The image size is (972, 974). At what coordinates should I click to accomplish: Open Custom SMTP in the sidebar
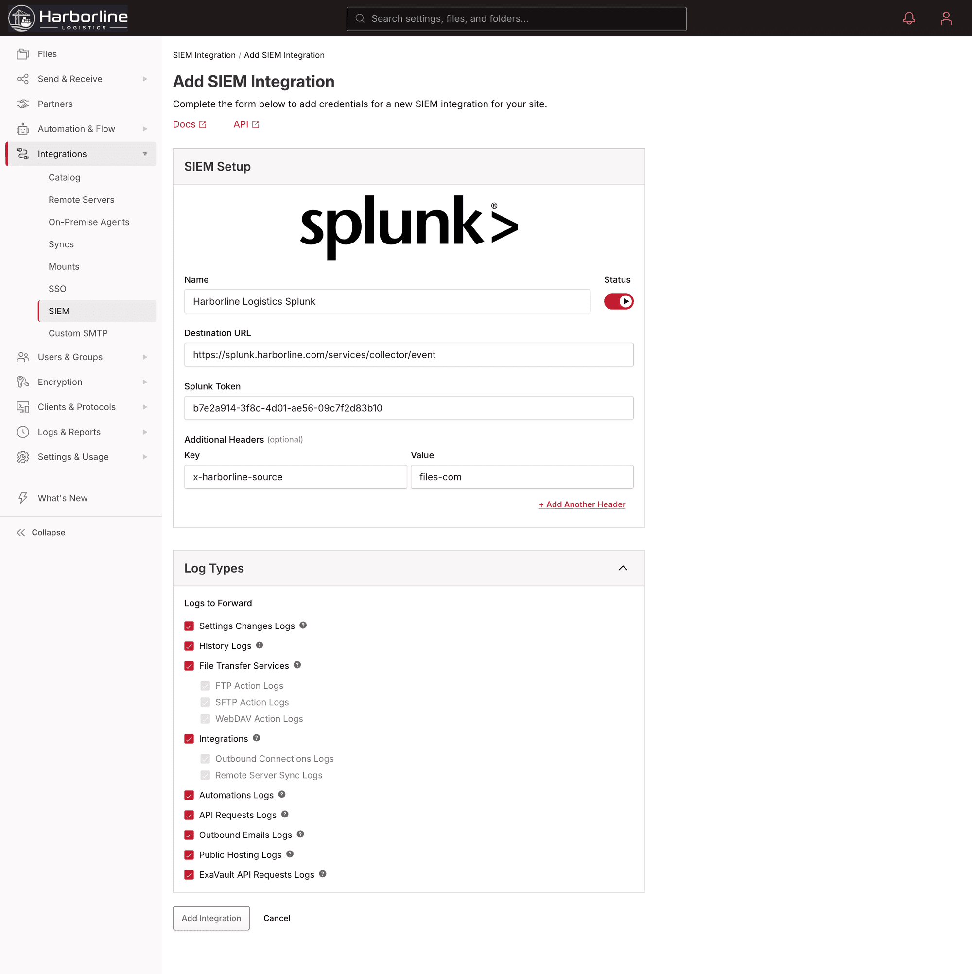(78, 333)
